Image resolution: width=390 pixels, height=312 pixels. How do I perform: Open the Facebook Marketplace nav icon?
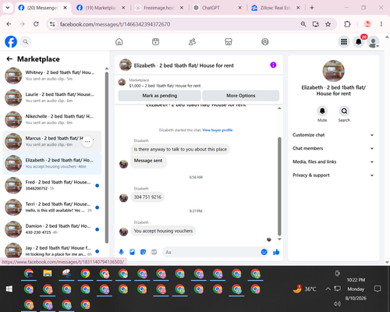[x=229, y=41]
